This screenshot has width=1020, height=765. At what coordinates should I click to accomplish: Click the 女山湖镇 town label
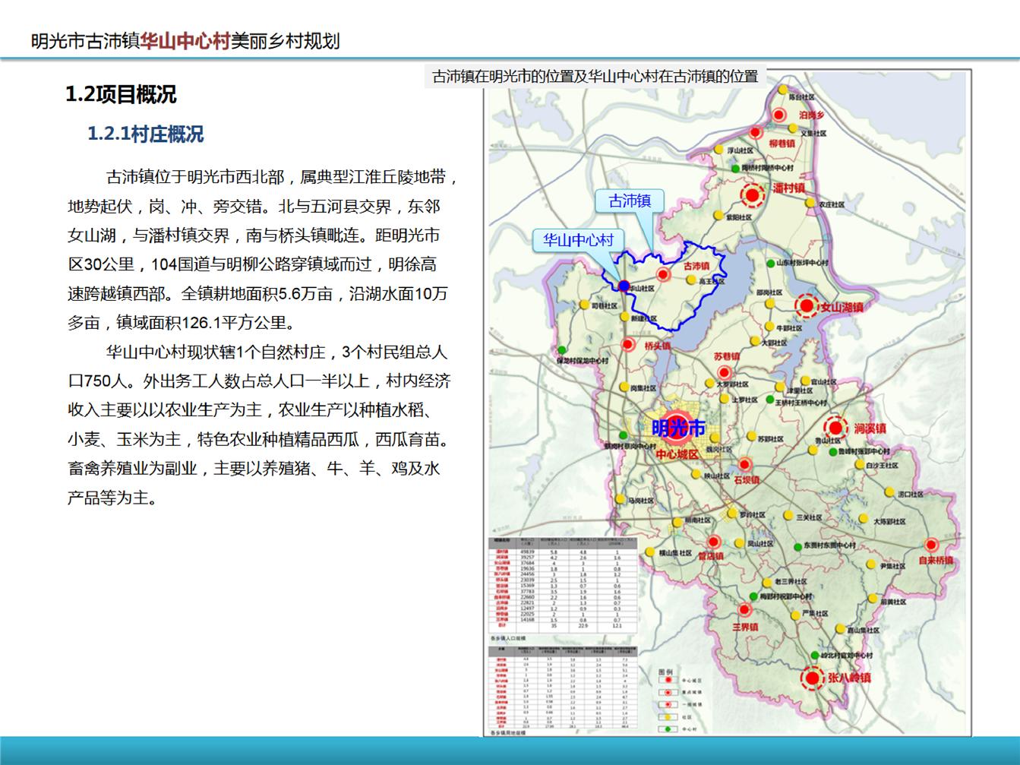pyautogui.click(x=842, y=308)
